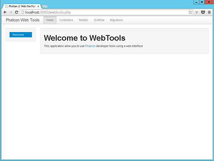Minimize the browser window
214x161 pixels.
[x=196, y=2]
